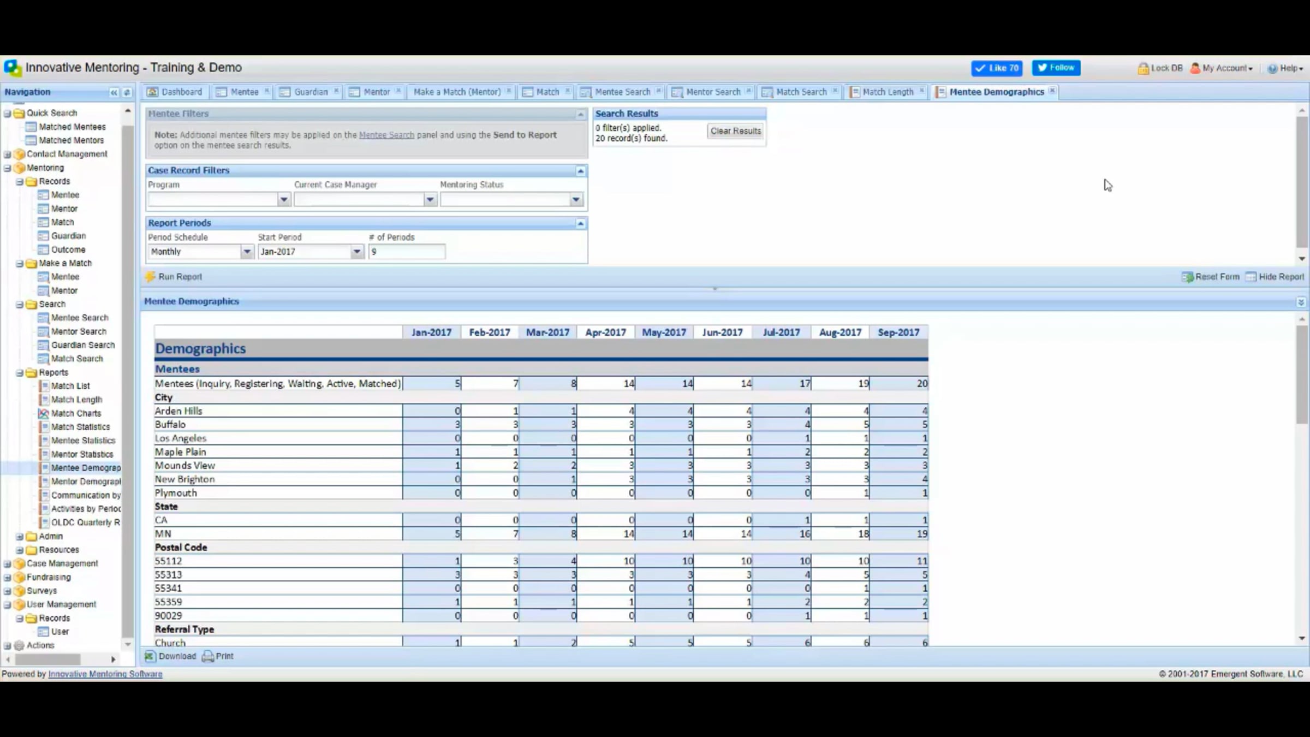
Task: Click the Facebook Like button
Action: point(997,68)
